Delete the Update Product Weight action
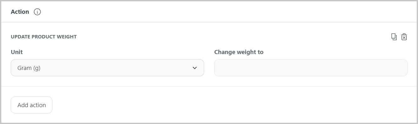Screen dimensions: 418x124 [x=404, y=37]
